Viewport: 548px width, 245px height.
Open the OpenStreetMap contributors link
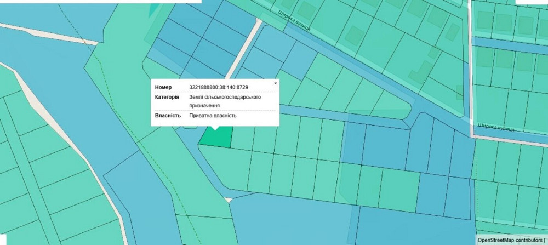pos(509,240)
